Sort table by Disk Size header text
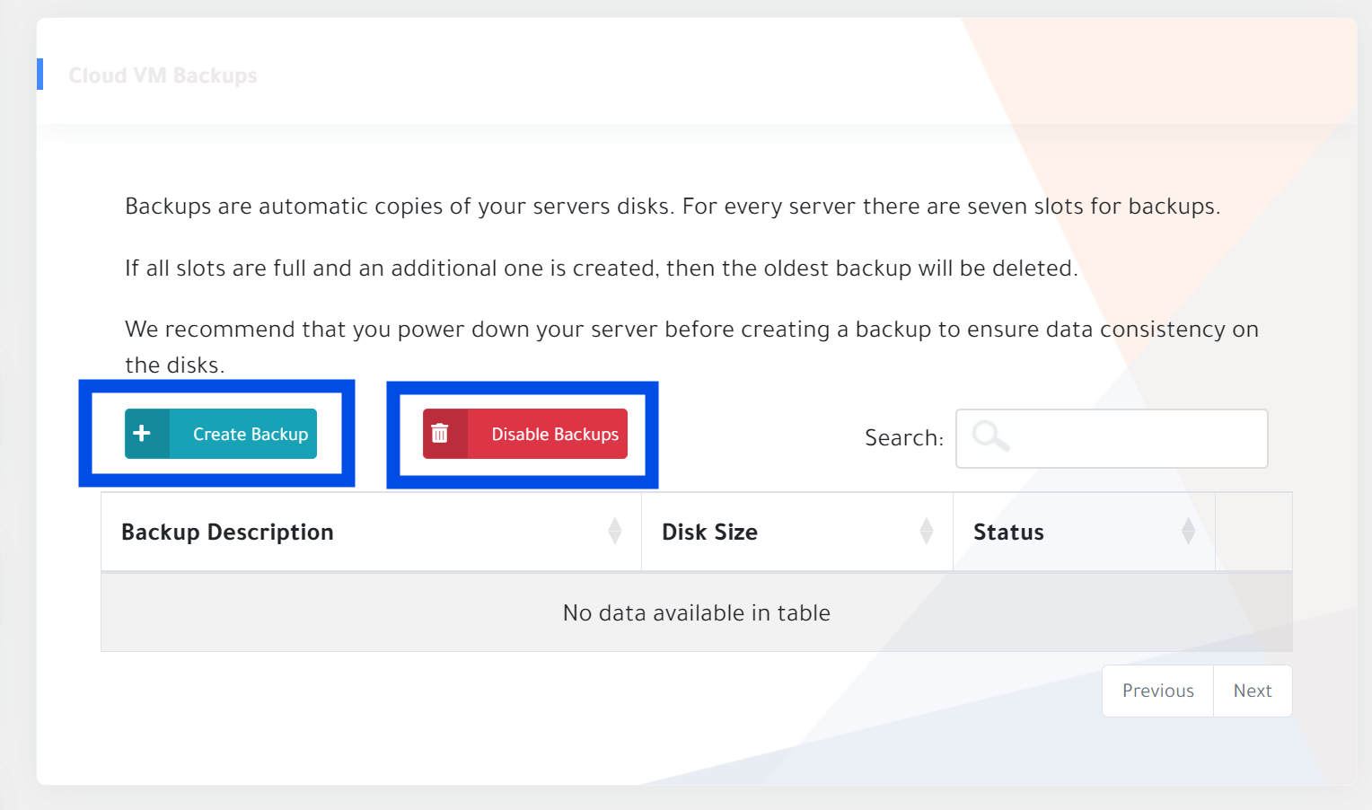 pyautogui.click(x=709, y=533)
